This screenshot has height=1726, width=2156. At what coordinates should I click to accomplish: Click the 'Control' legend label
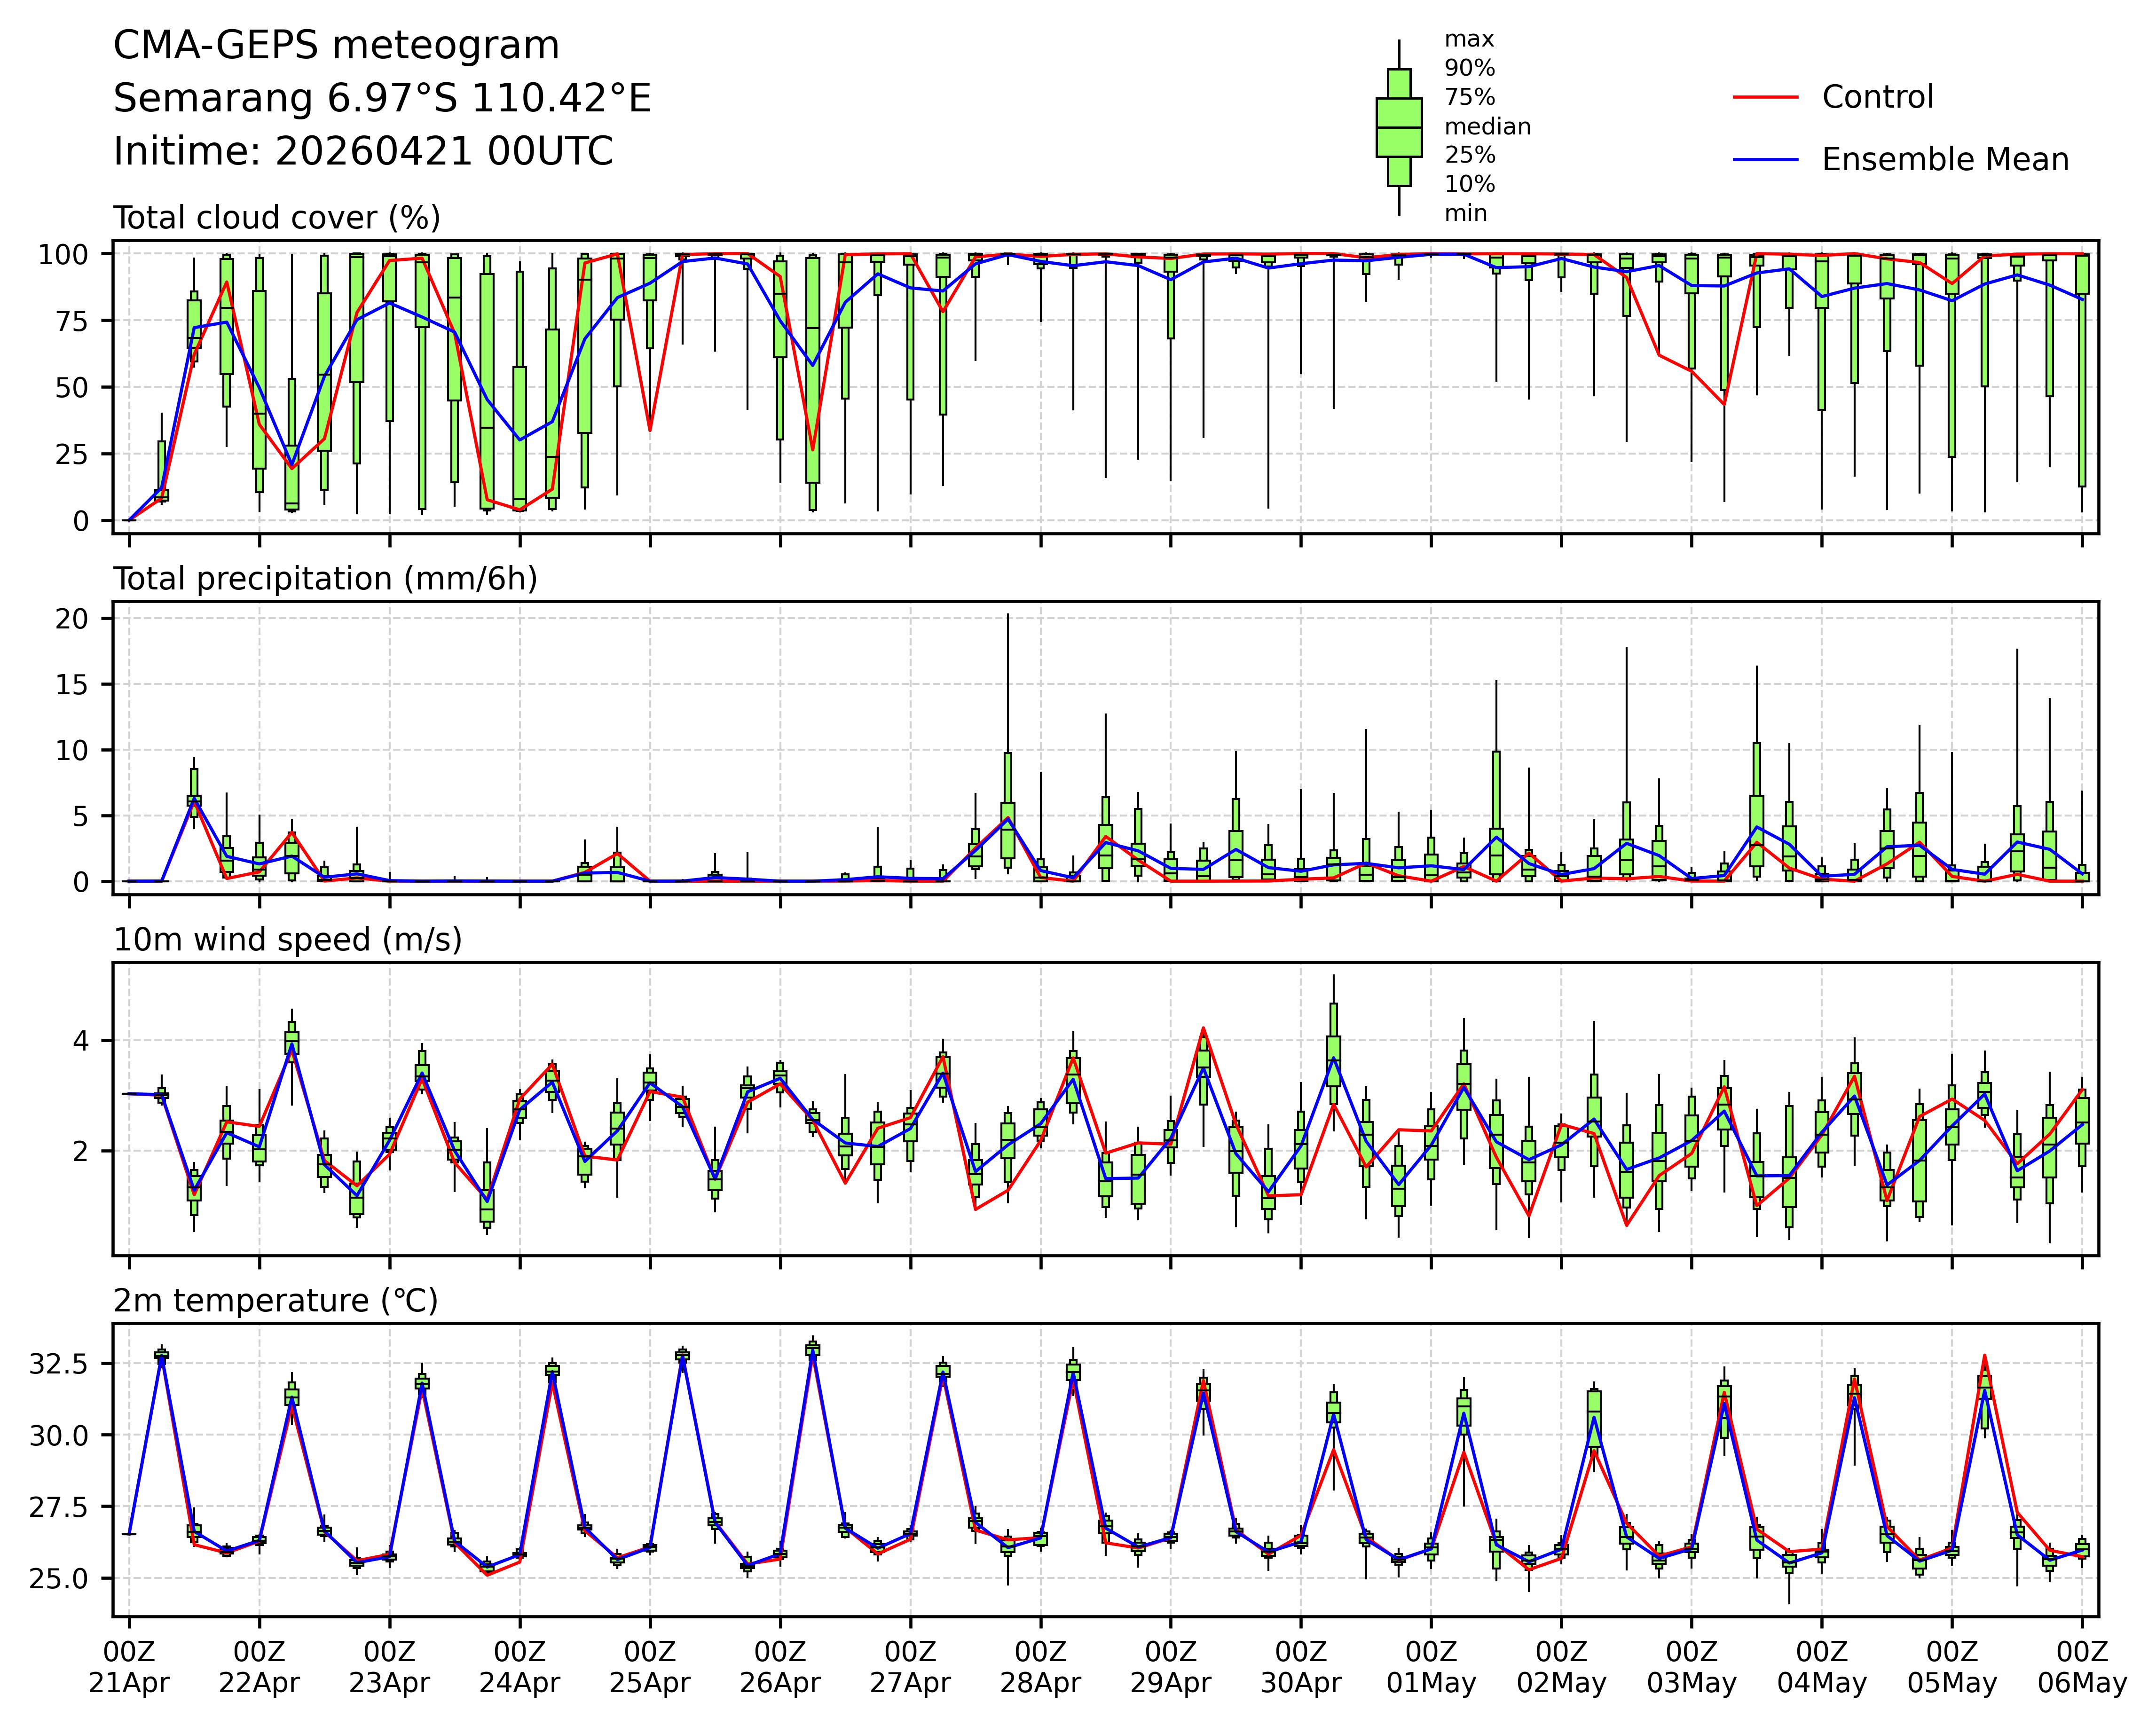pyautogui.click(x=1877, y=97)
